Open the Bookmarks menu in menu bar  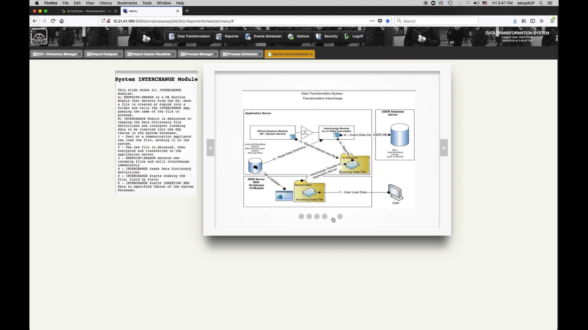127,3
